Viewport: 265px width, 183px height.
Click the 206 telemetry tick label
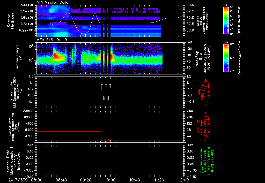[x=189, y=117]
